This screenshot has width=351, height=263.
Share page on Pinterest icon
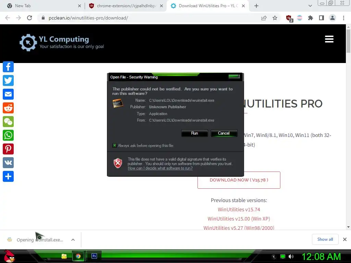coord(8,149)
